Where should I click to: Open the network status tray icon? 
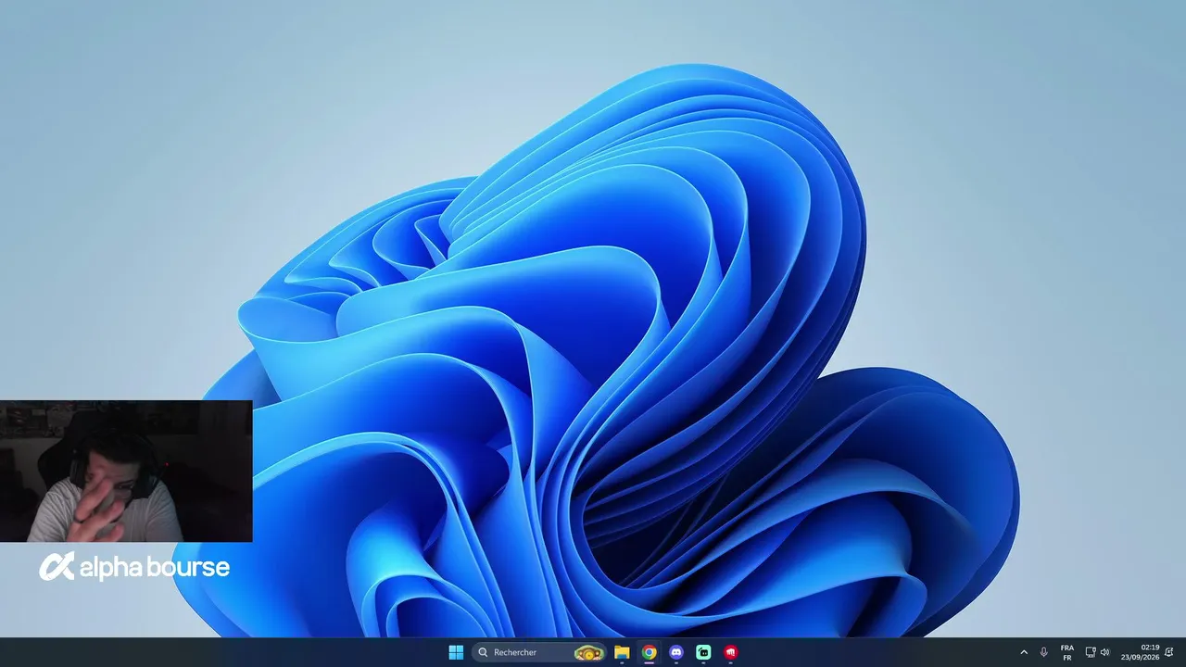(1091, 652)
